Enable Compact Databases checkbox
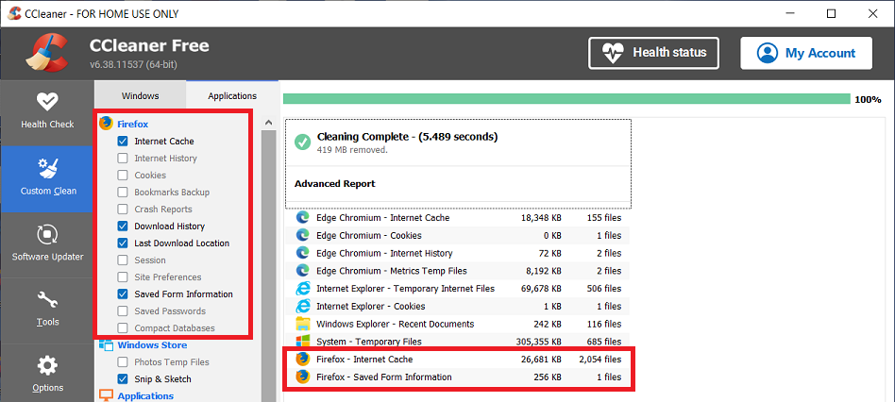Viewport: 895px width, 402px height. (x=122, y=327)
